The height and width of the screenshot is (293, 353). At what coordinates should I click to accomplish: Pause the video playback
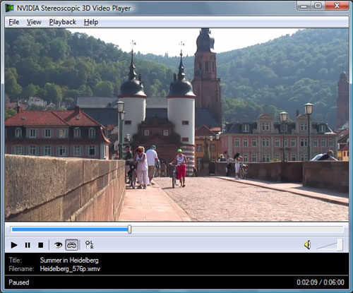28,245
